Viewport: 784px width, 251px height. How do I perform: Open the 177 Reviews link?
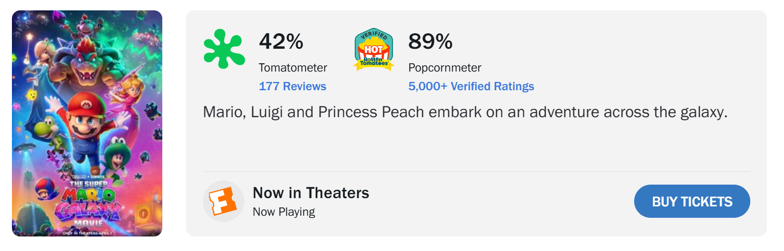pyautogui.click(x=292, y=87)
